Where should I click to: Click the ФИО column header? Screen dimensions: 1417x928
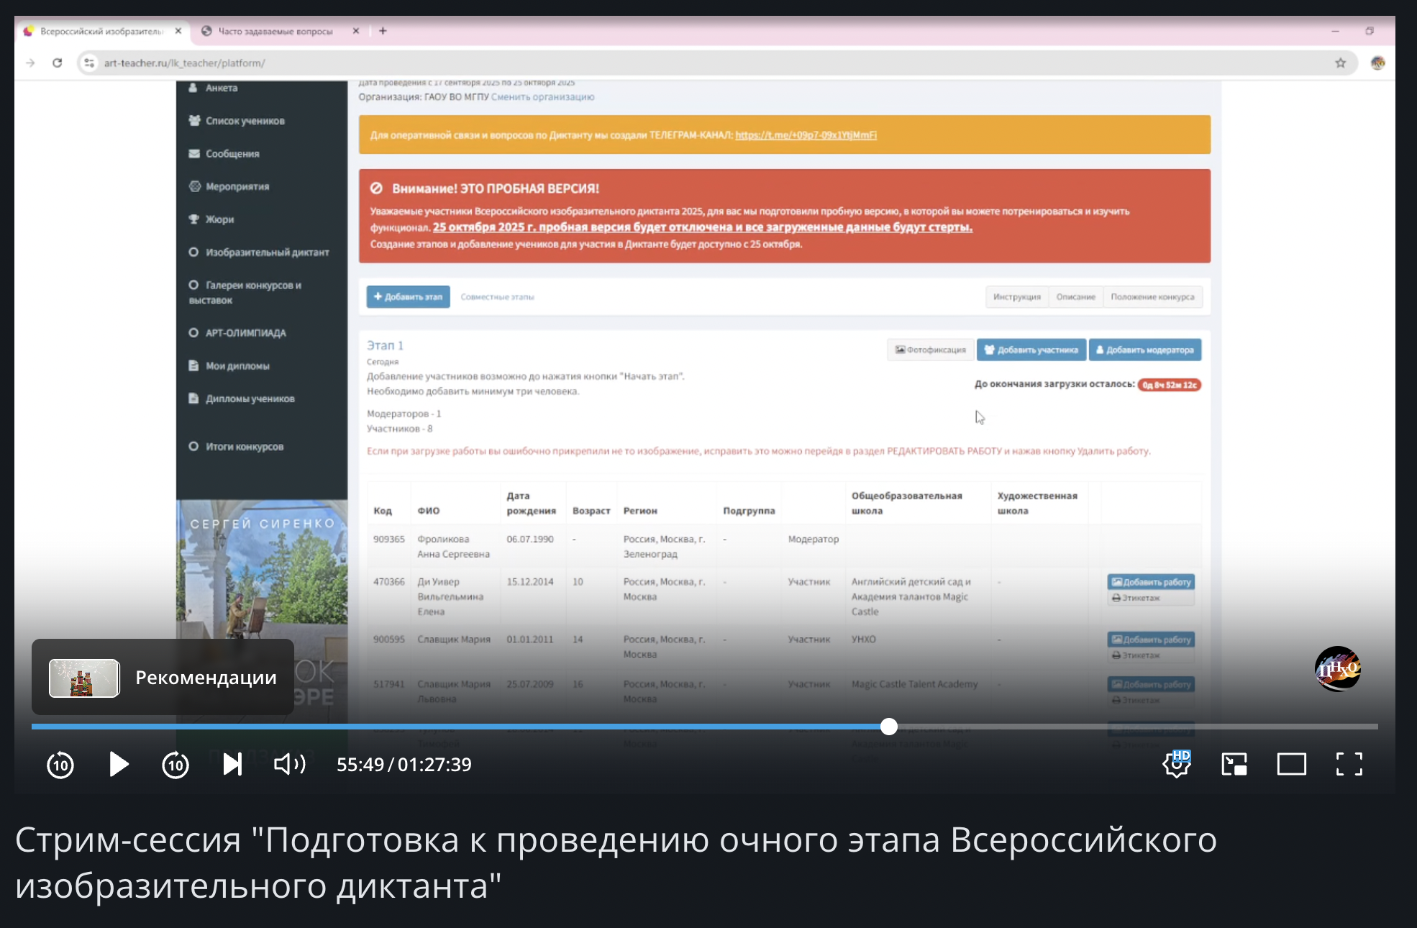[x=429, y=511]
